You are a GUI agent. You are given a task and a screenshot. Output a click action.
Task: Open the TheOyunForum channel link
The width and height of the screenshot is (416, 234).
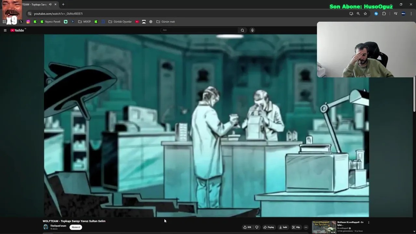click(58, 226)
